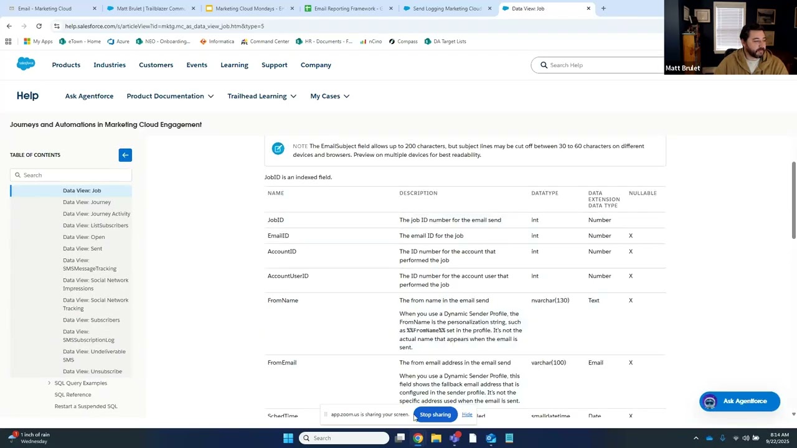797x448 pixels.
Task: Open the Command Center bookmark
Action: click(x=265, y=42)
